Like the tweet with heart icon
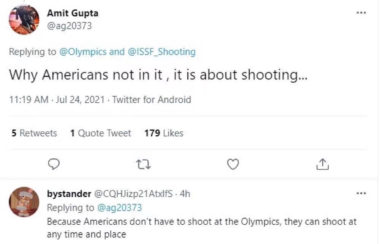The image size is (380, 244). pos(233,164)
